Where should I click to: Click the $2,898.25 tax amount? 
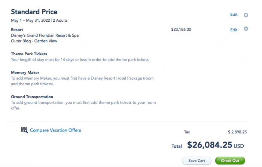(237, 132)
